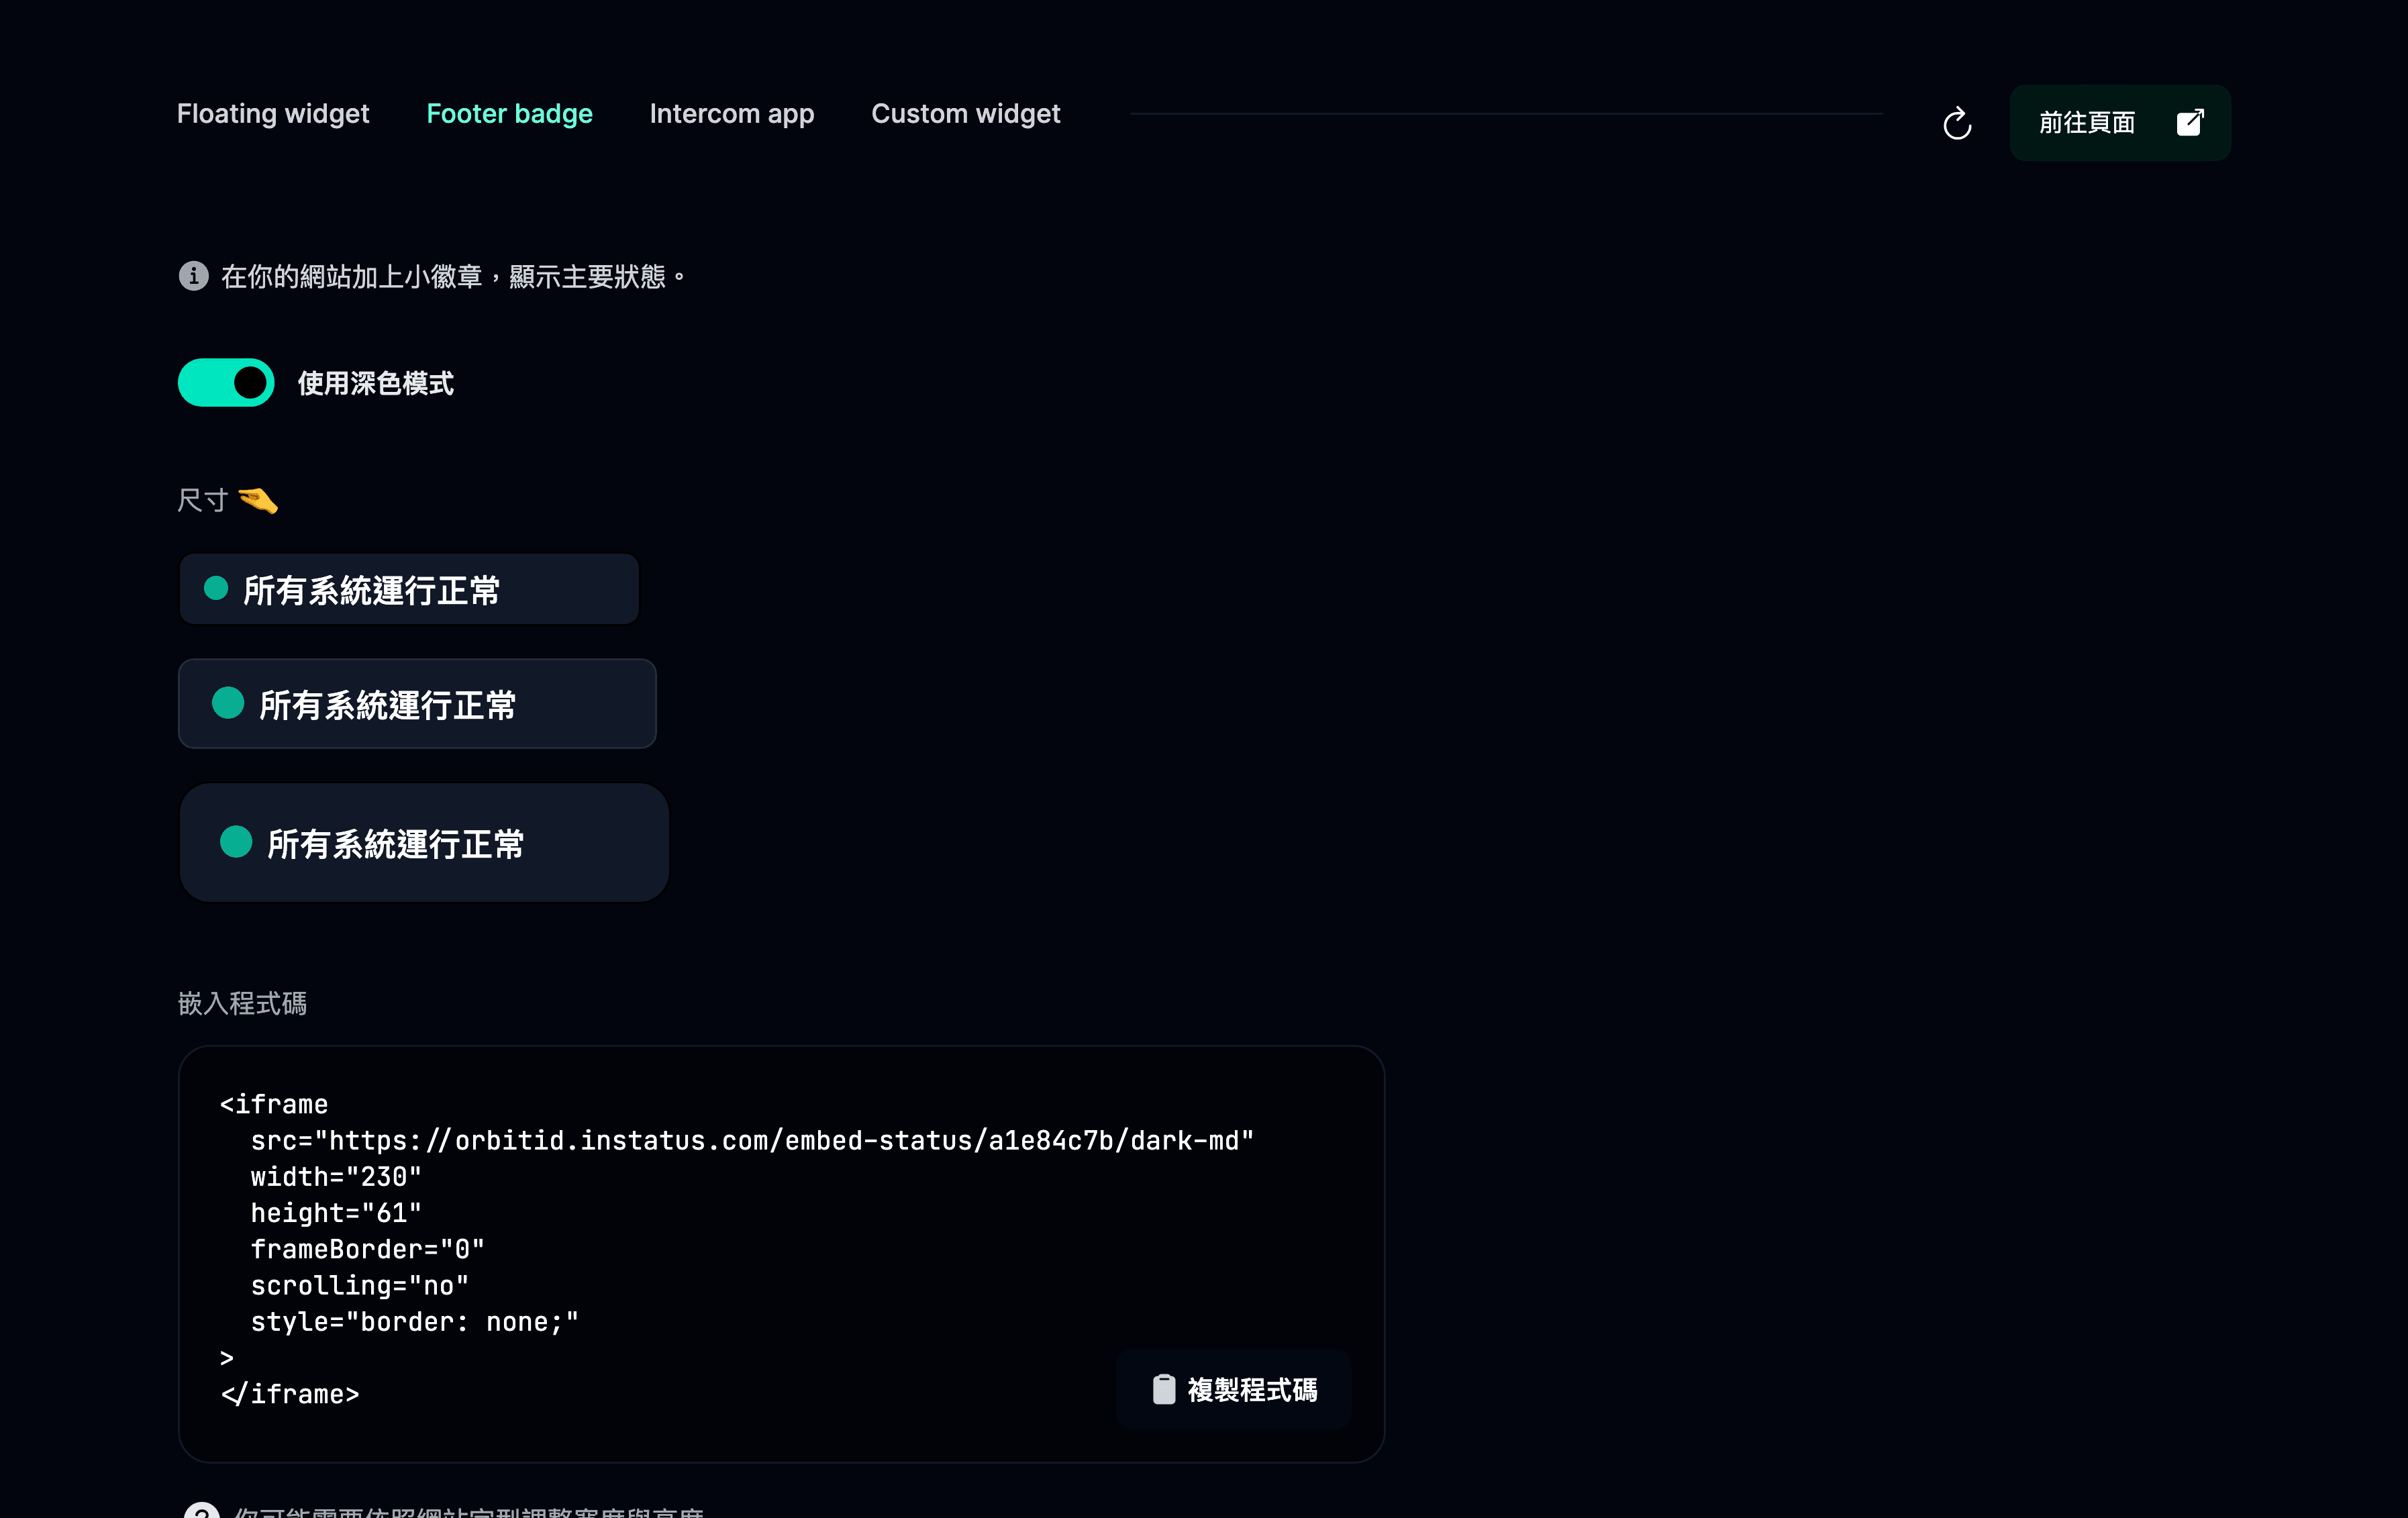The height and width of the screenshot is (1518, 2408).
Task: Click the 前往頁面 button
Action: click(2120, 123)
